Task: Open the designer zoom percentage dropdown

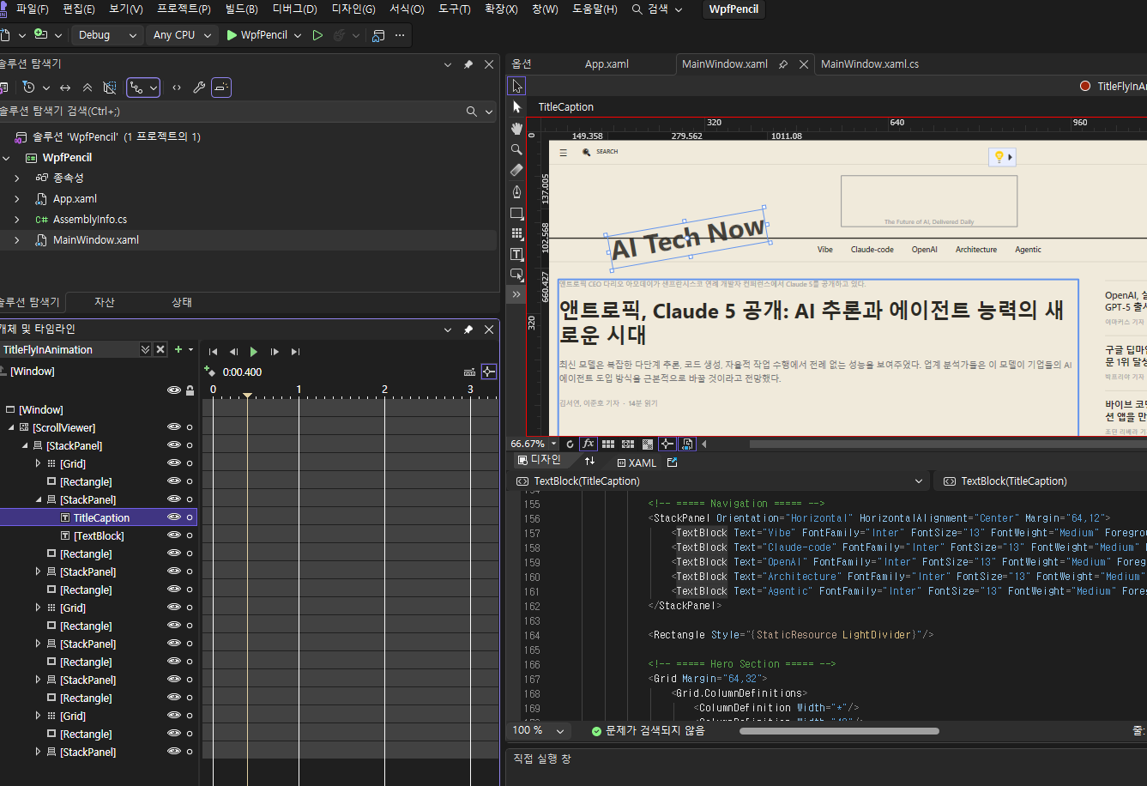Action: point(553,444)
